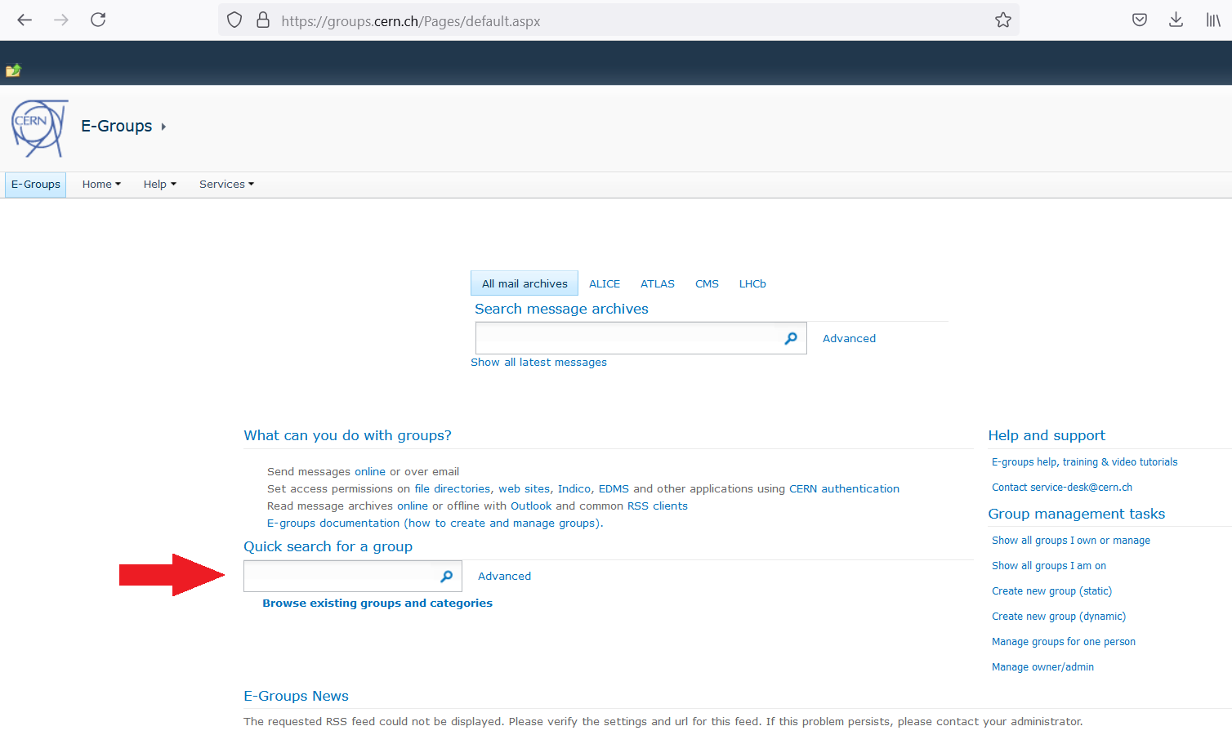Select the All mail archives tab
This screenshot has width=1232, height=744.
click(x=524, y=283)
